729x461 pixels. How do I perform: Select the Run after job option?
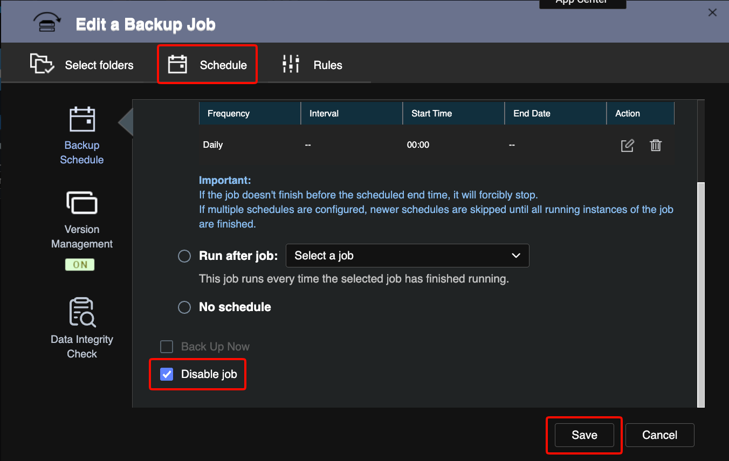[x=184, y=256]
